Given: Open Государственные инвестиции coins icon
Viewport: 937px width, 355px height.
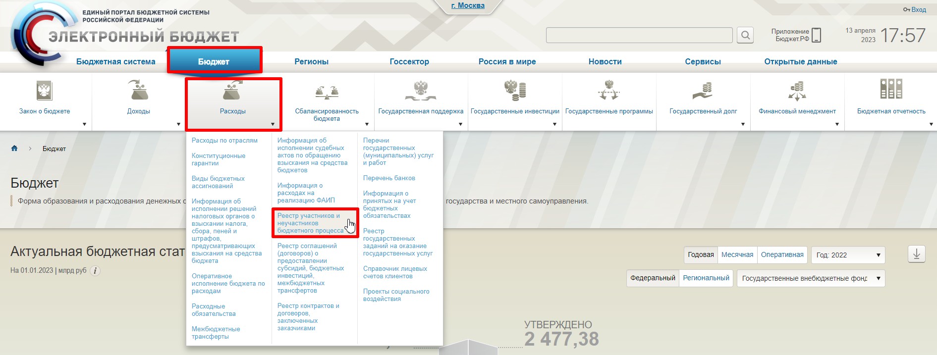Looking at the screenshot, I should (x=515, y=90).
